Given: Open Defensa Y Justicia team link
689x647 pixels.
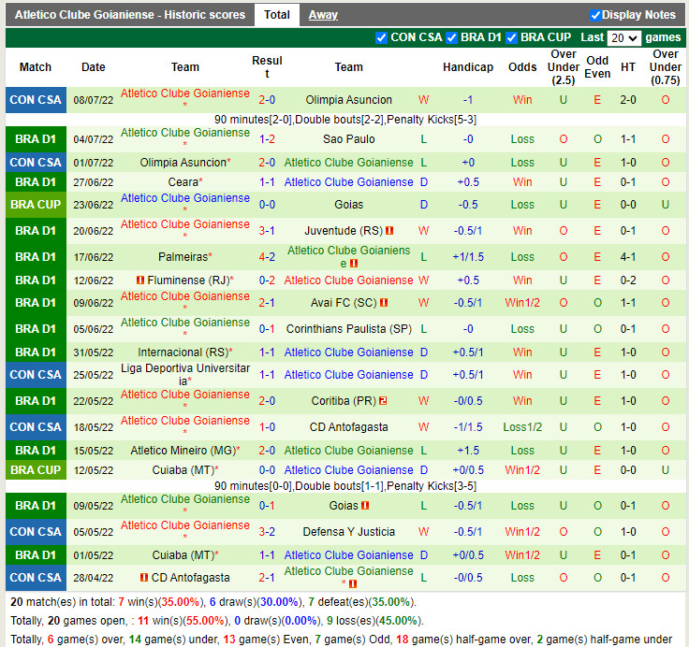Looking at the screenshot, I should [349, 532].
